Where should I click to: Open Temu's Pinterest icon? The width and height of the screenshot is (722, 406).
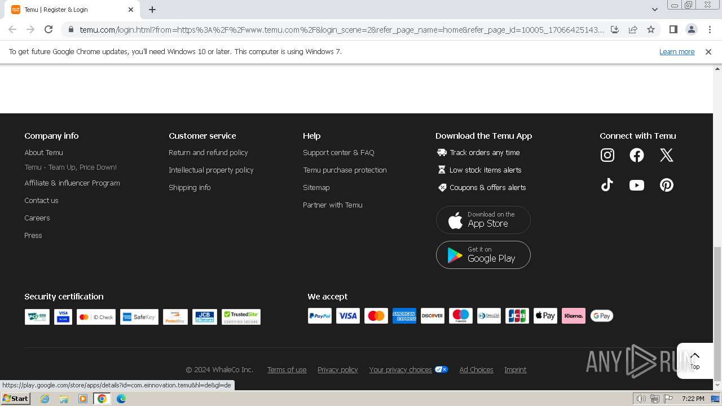(x=667, y=185)
